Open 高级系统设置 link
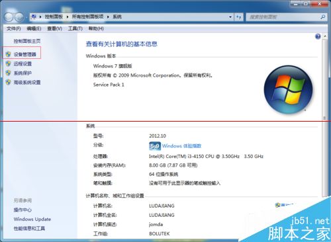331x242 pixels. 27,82
